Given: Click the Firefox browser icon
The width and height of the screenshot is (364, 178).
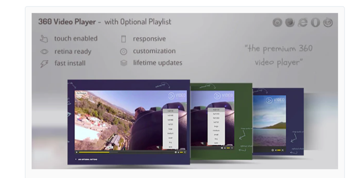Looking at the screenshot, I should tap(290, 23).
